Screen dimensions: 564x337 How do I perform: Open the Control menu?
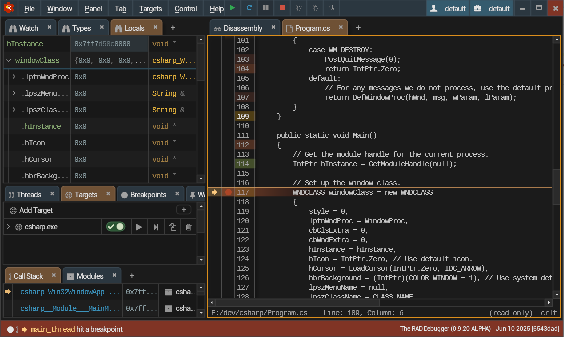pos(186,8)
